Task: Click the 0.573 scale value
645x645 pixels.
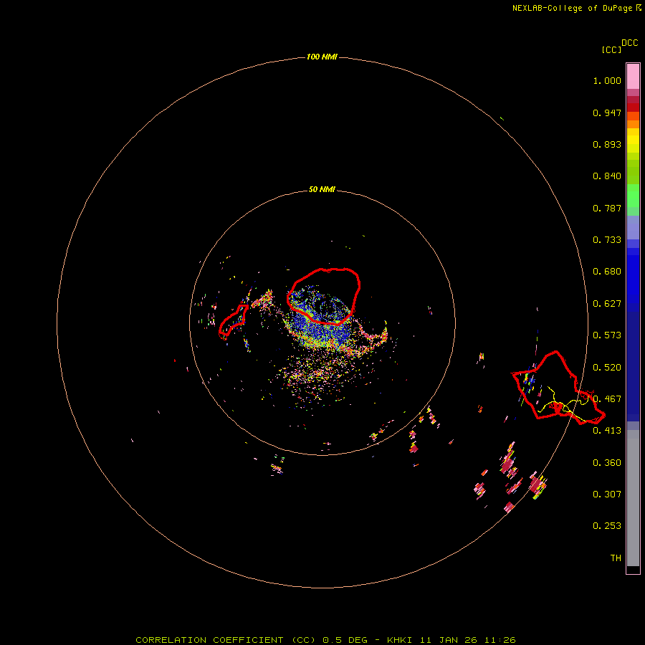Action: [607, 335]
